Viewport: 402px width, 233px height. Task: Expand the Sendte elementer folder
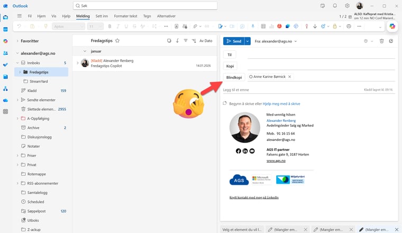(17, 100)
